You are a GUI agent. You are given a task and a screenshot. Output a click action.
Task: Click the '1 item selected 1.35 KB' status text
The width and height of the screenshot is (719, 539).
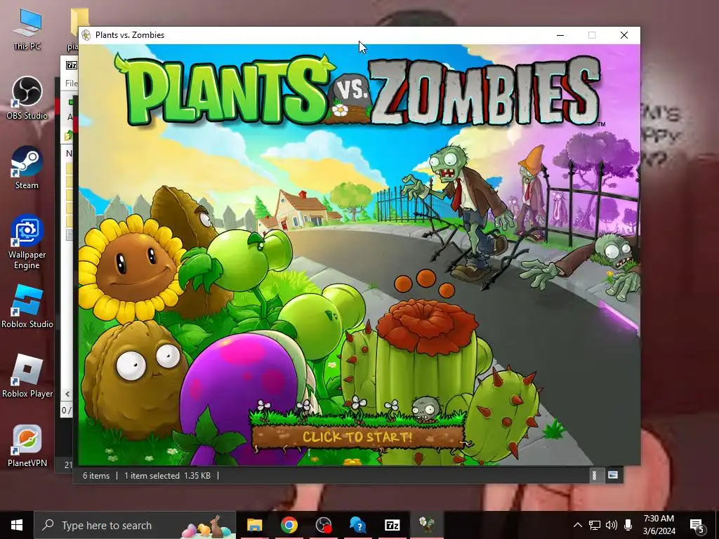(x=167, y=476)
